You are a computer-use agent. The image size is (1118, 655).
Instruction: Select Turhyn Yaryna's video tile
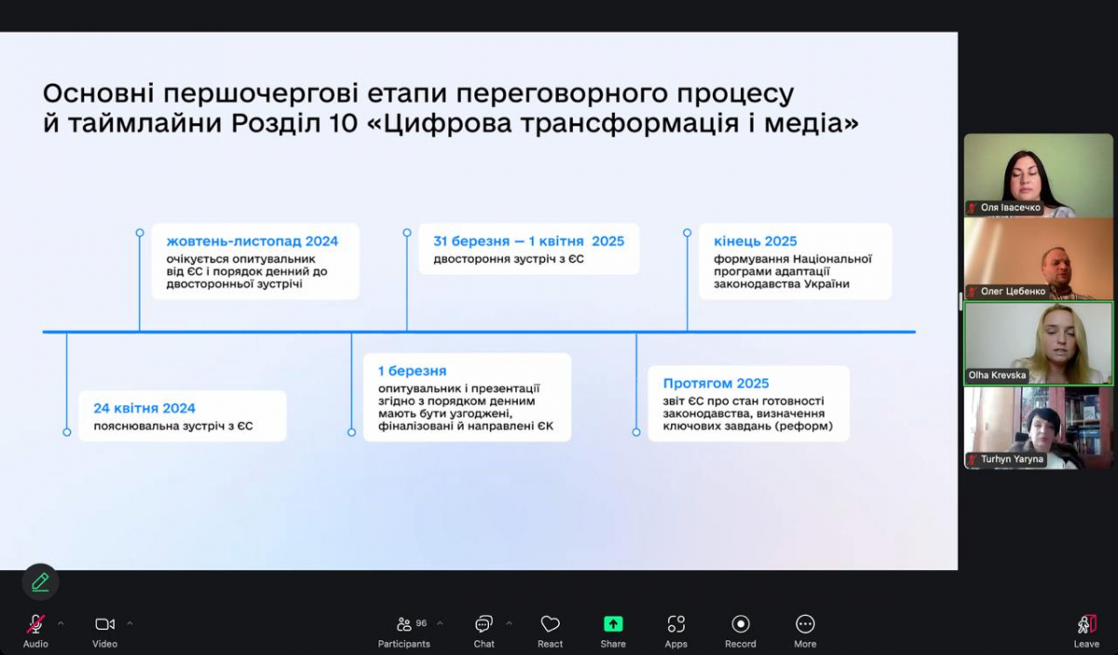(1038, 427)
